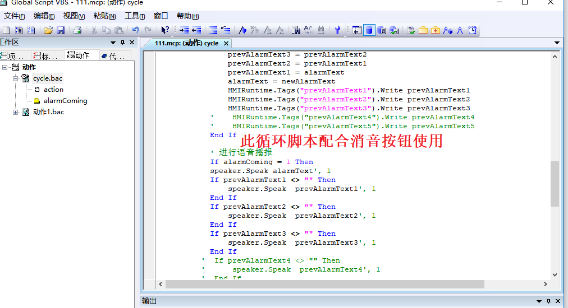Click the blue flag bookmark icon
Viewport: 568px width, 308px height.
tap(242, 30)
